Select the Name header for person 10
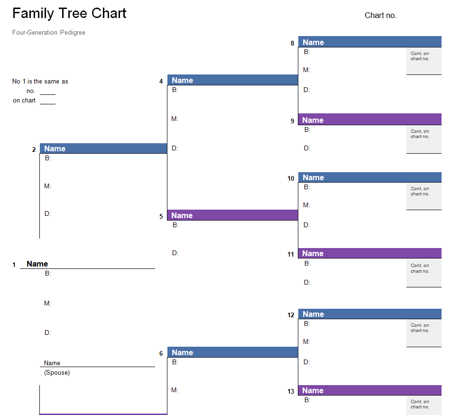Screen dimensions: 461x415 click(369, 177)
